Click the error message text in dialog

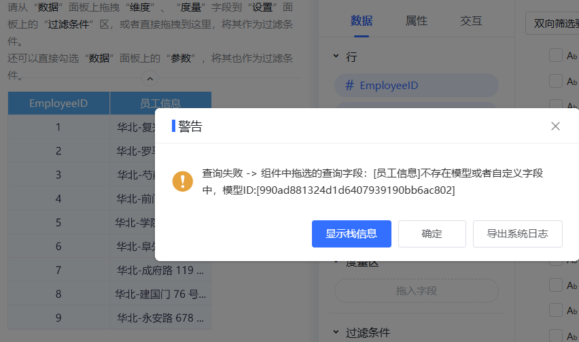click(x=372, y=182)
